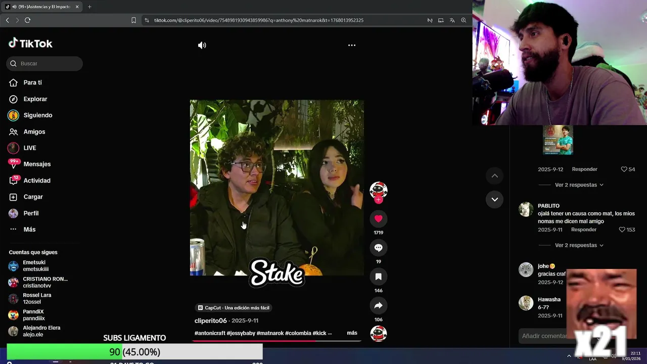Click the address bar URL

pyautogui.click(x=259, y=20)
